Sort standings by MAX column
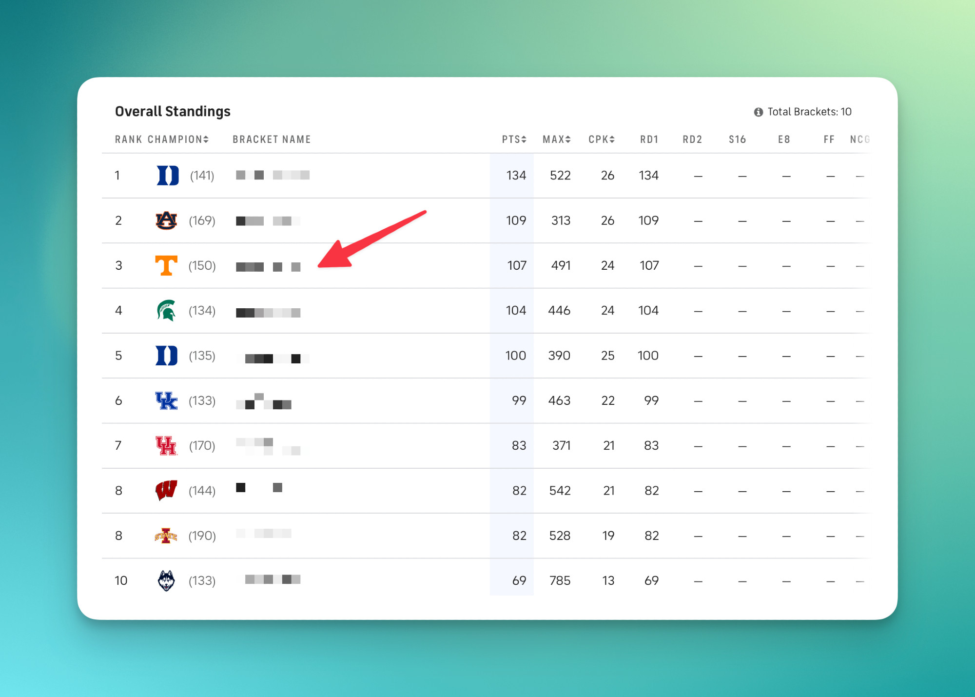Image resolution: width=975 pixels, height=697 pixels. pos(557,139)
